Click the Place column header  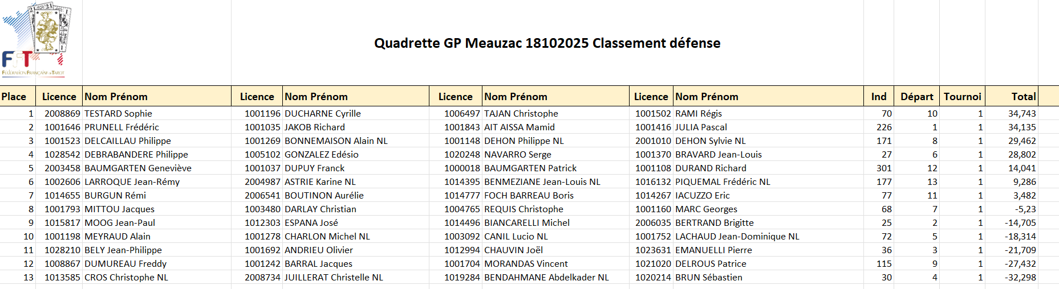(14, 97)
